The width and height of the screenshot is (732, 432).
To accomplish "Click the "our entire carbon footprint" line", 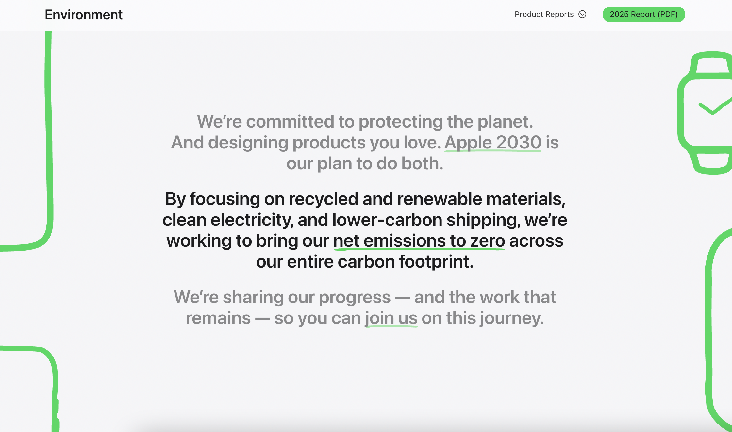I will pyautogui.click(x=365, y=262).
